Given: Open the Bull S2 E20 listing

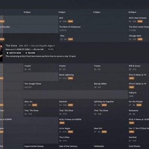Looking at the screenshot, I should [x=93, y=20].
